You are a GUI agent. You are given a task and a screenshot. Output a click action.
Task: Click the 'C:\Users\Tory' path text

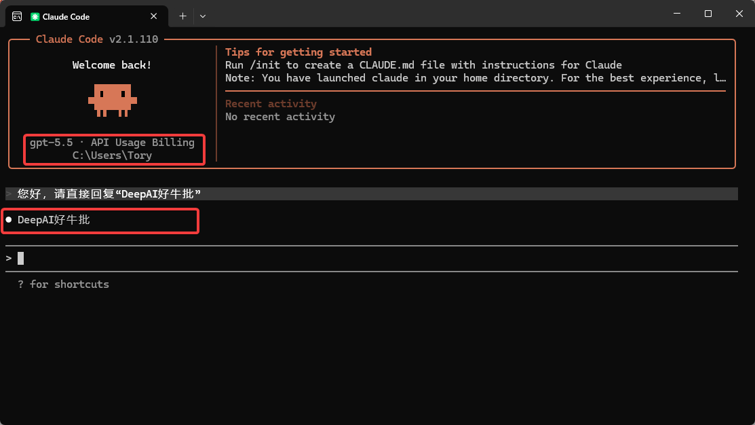[112, 155]
